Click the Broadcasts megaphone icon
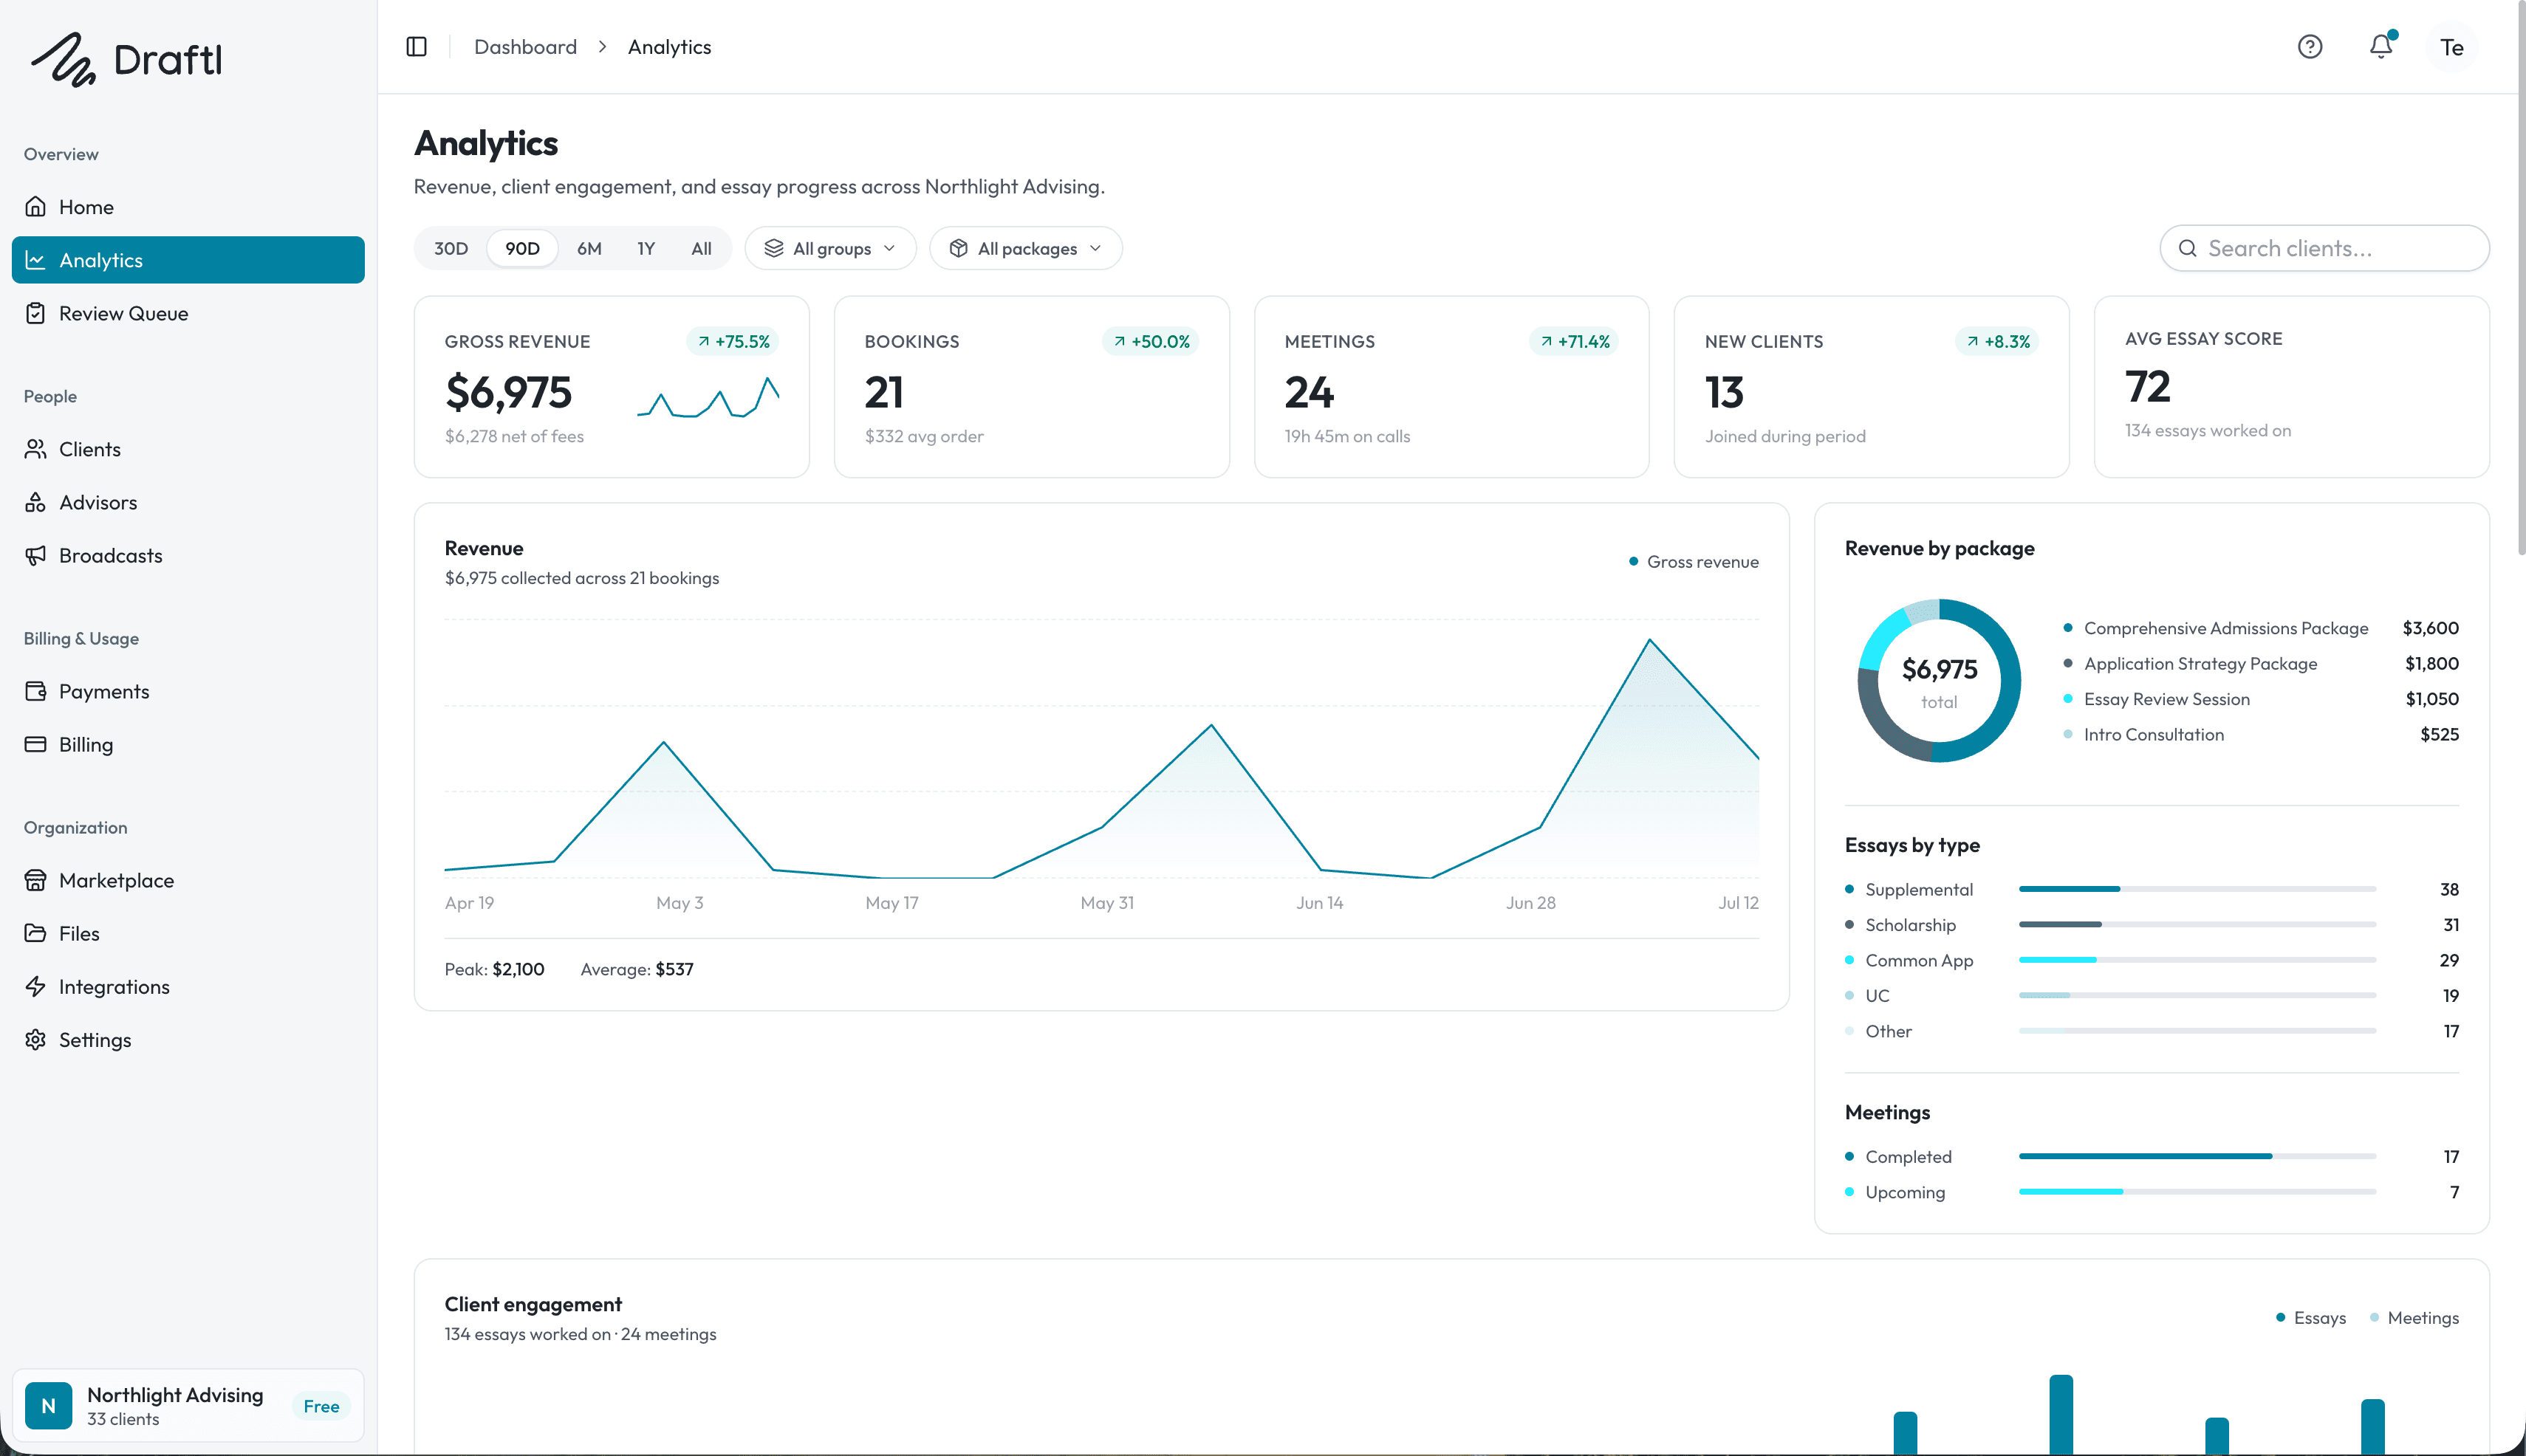 pos(36,555)
